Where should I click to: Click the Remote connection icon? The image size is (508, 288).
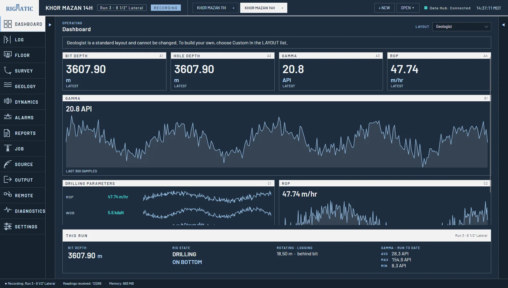[8, 194]
